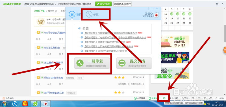Click the 提交反馈 submit feedback button
The width and height of the screenshot is (226, 107).
134,63
